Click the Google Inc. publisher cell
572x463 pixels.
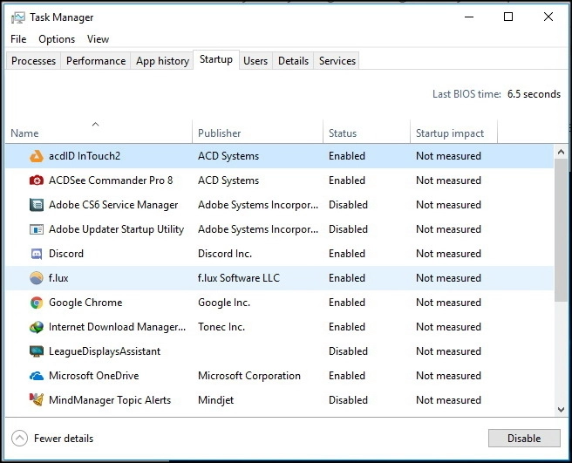[224, 303]
